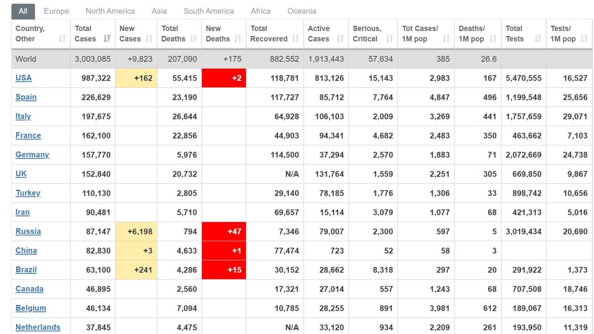This screenshot has width=594, height=334.
Task: Switch to the Europe tab
Action: point(57,12)
